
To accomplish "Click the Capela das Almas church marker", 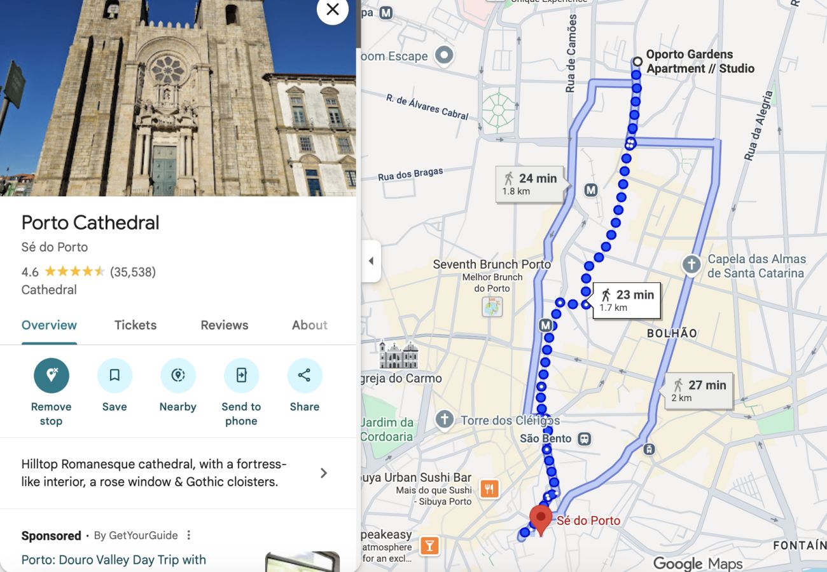I will tap(691, 264).
